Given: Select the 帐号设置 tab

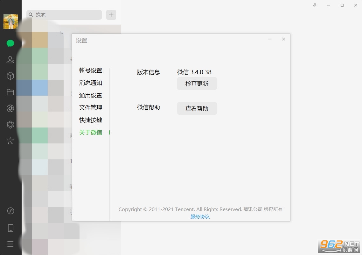Looking at the screenshot, I should coord(90,70).
